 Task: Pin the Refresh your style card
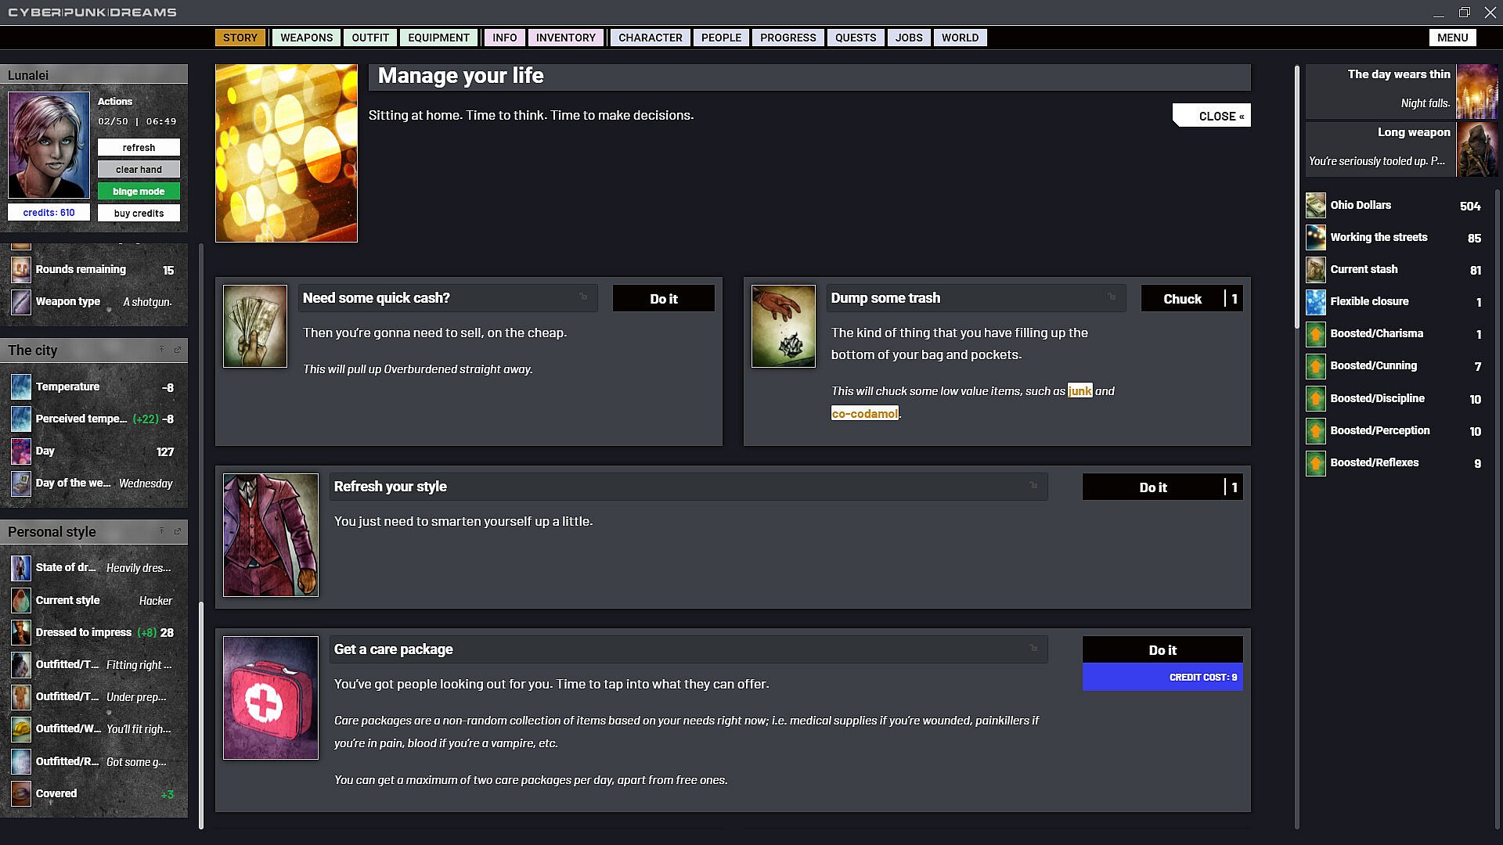coord(1033,486)
